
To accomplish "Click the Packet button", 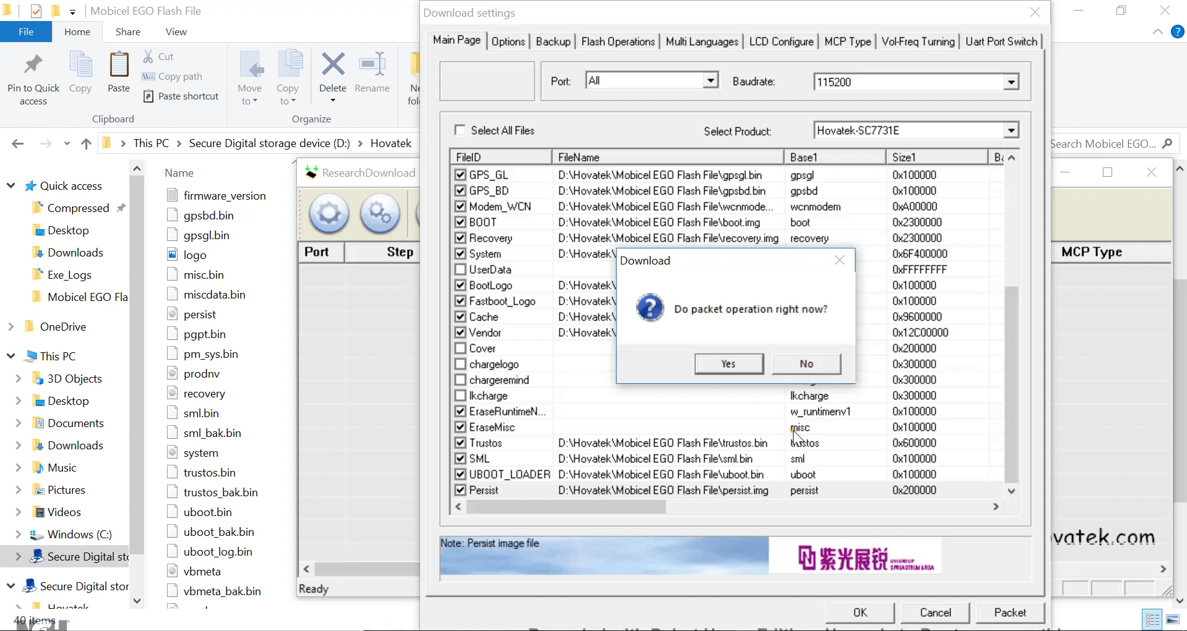I will pos(1010,612).
